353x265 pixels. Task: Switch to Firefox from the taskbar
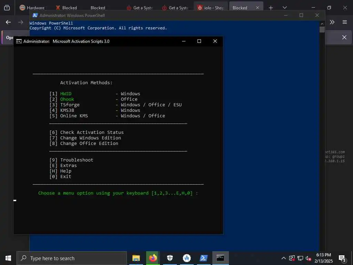[153, 258]
